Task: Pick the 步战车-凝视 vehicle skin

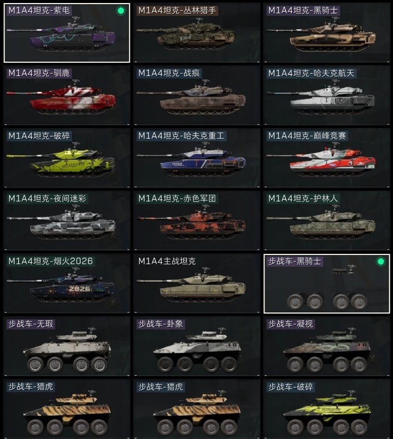Action: (x=327, y=346)
